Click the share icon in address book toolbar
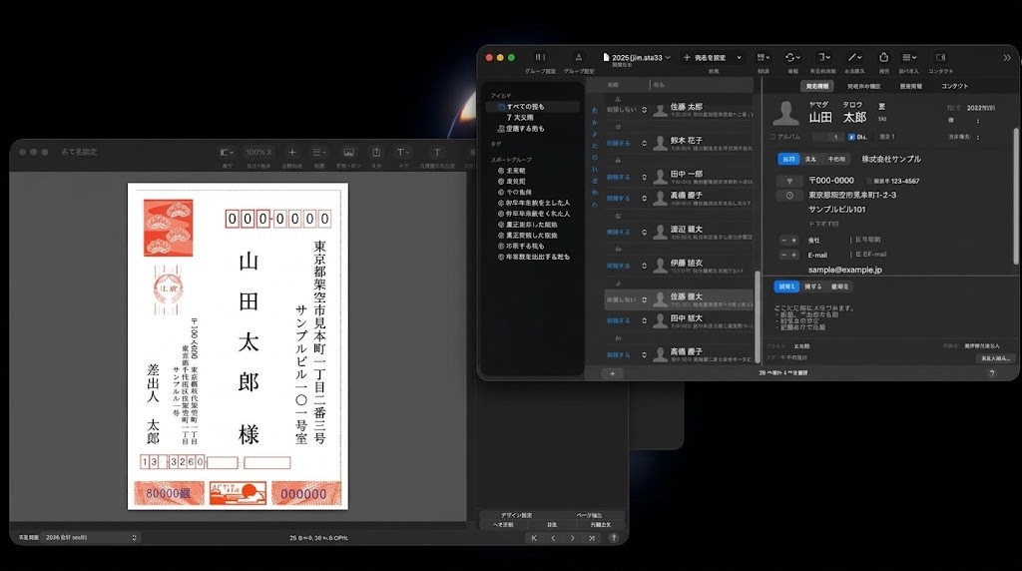 click(x=884, y=57)
